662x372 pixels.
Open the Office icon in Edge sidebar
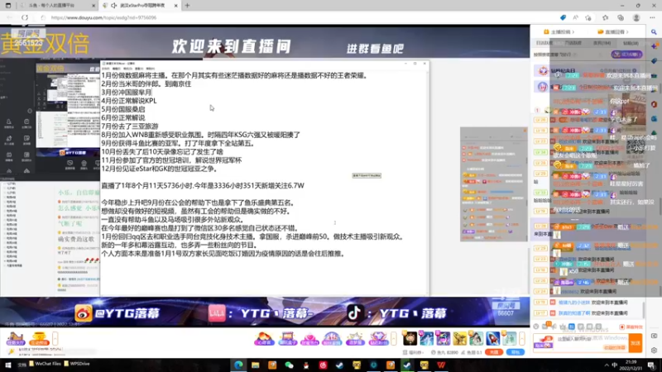coord(654,104)
